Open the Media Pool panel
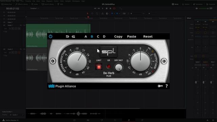The height and width of the screenshot is (122, 217). tap(7, 4)
